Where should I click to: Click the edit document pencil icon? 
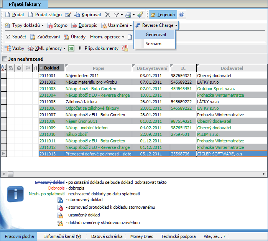click(x=68, y=15)
